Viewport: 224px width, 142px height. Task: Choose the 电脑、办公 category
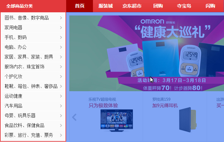[15, 47]
